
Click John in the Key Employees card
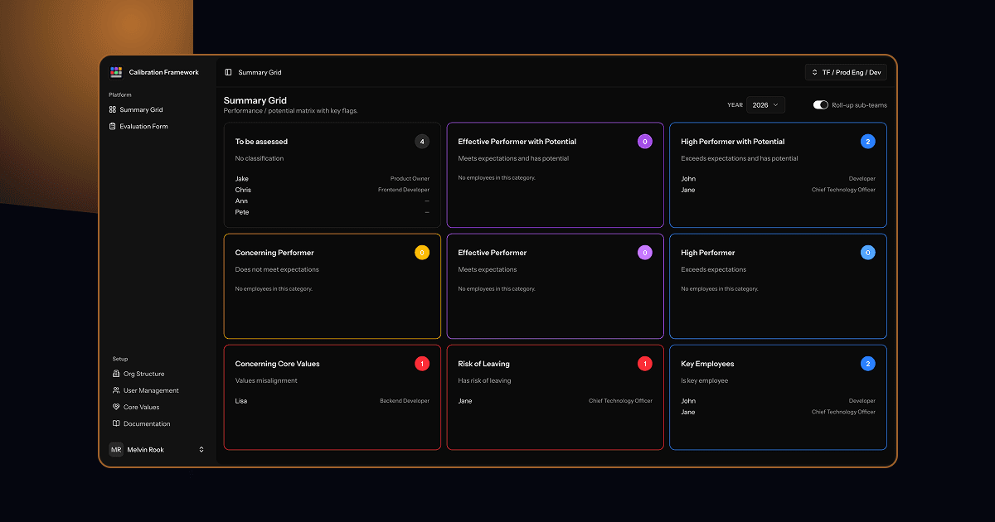[687, 400]
